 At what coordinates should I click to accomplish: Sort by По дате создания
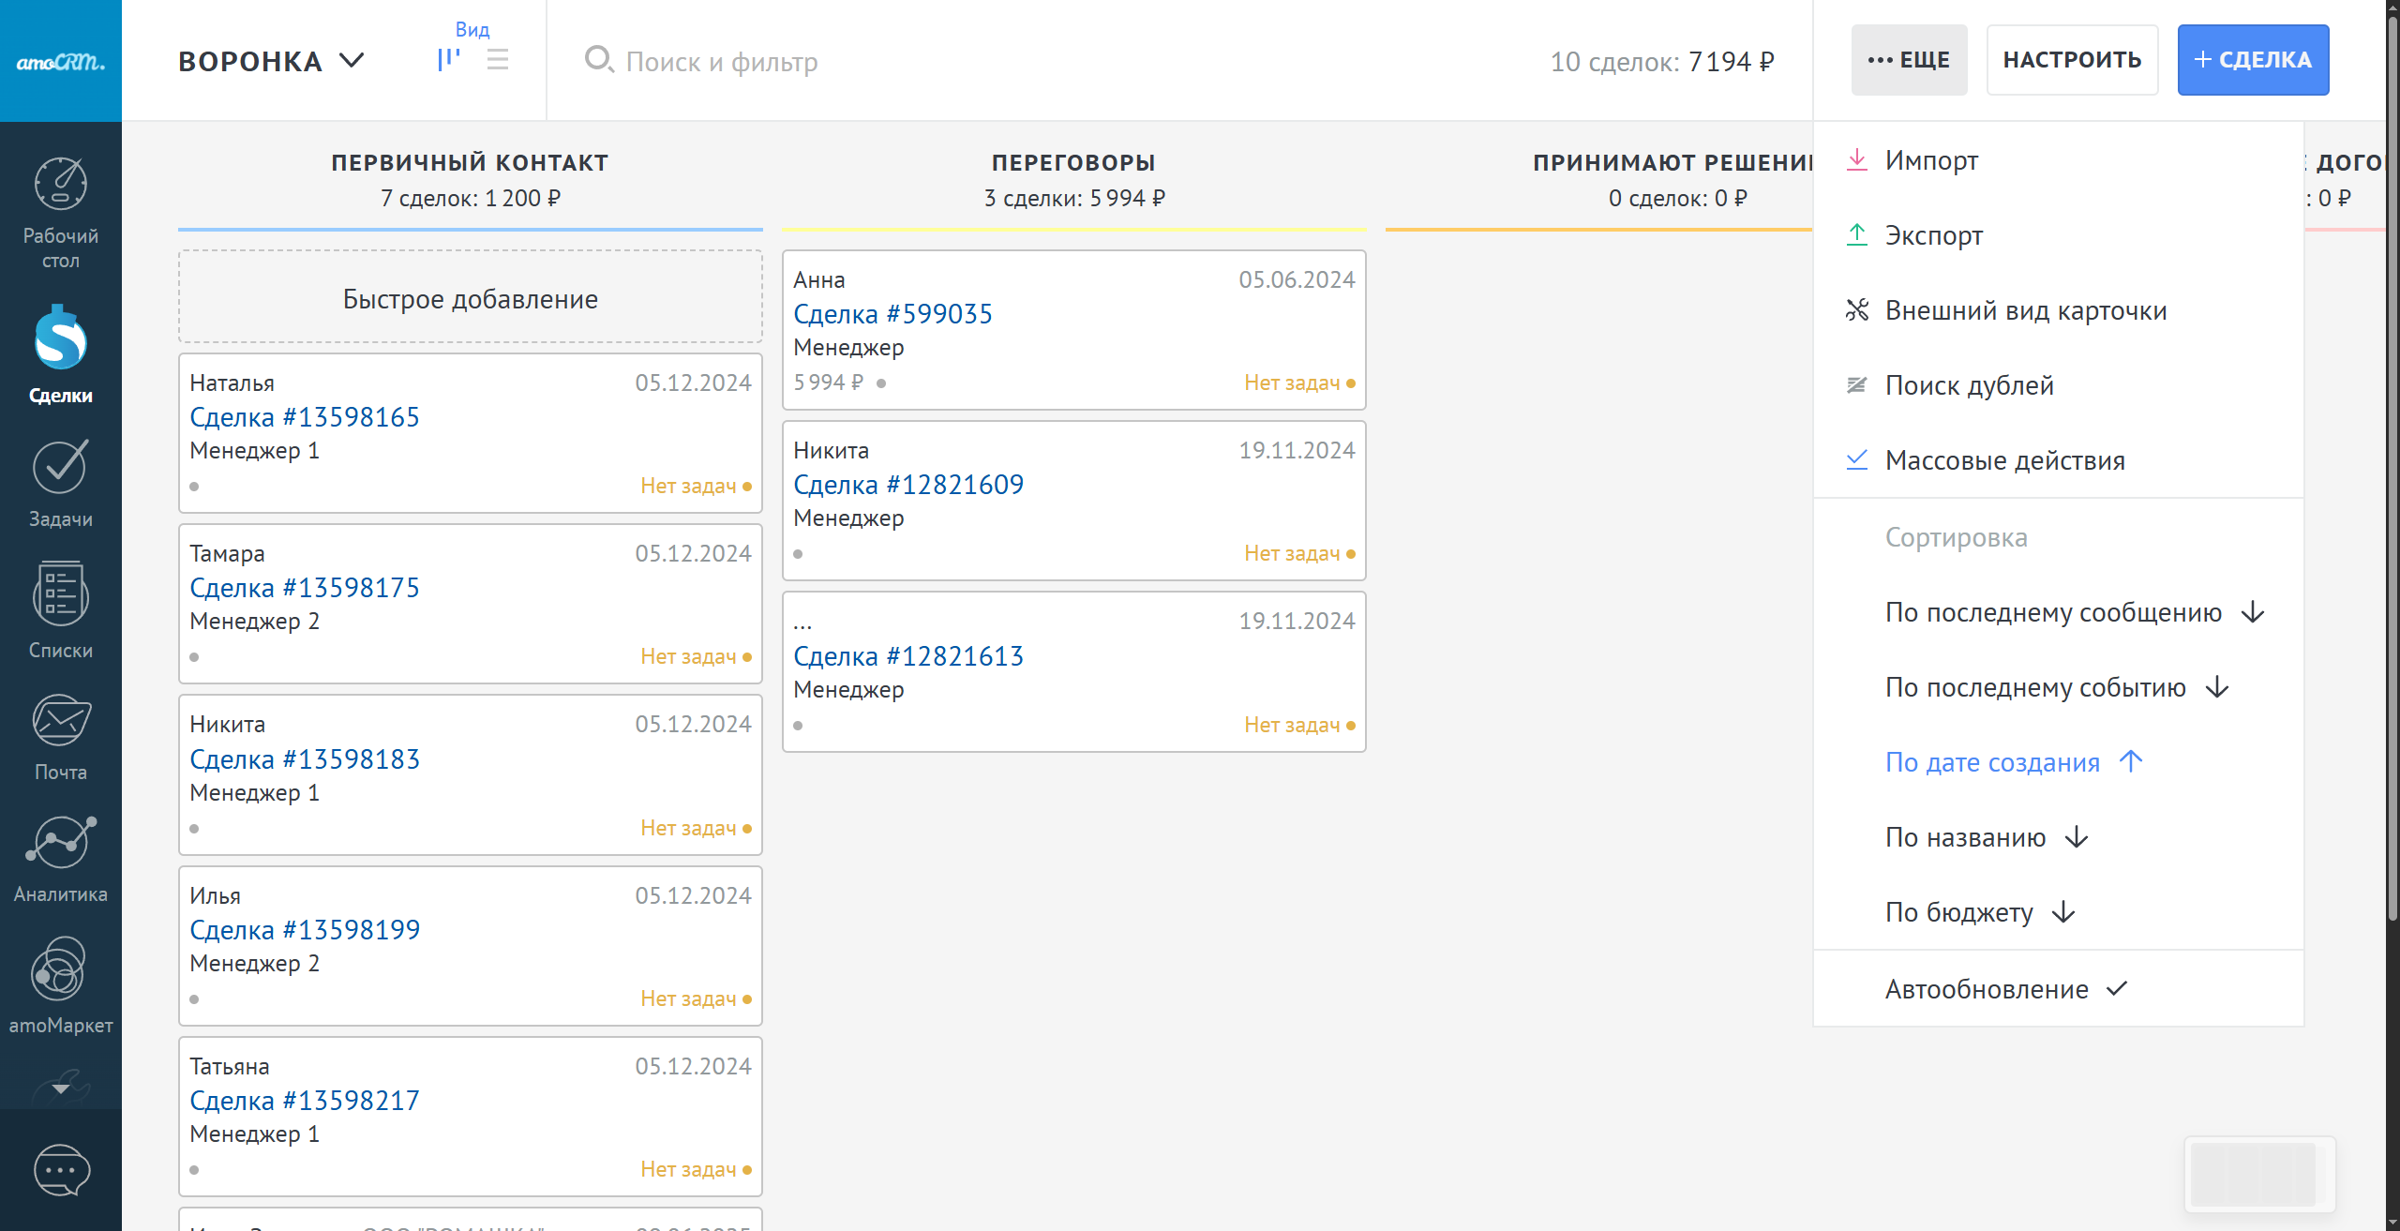point(1992,762)
